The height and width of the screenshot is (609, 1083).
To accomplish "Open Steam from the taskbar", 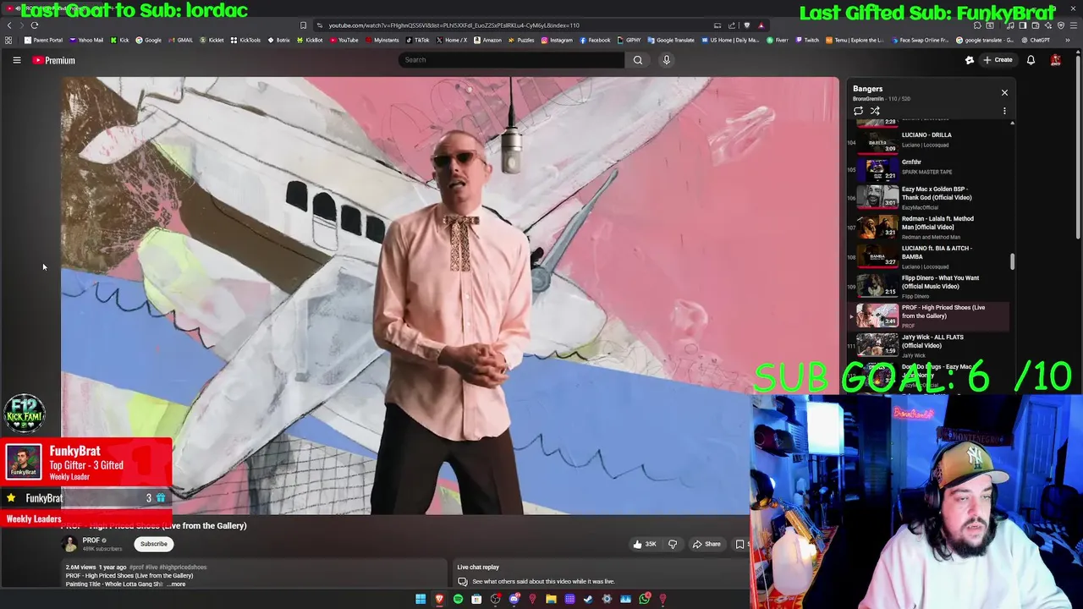I will point(588,600).
